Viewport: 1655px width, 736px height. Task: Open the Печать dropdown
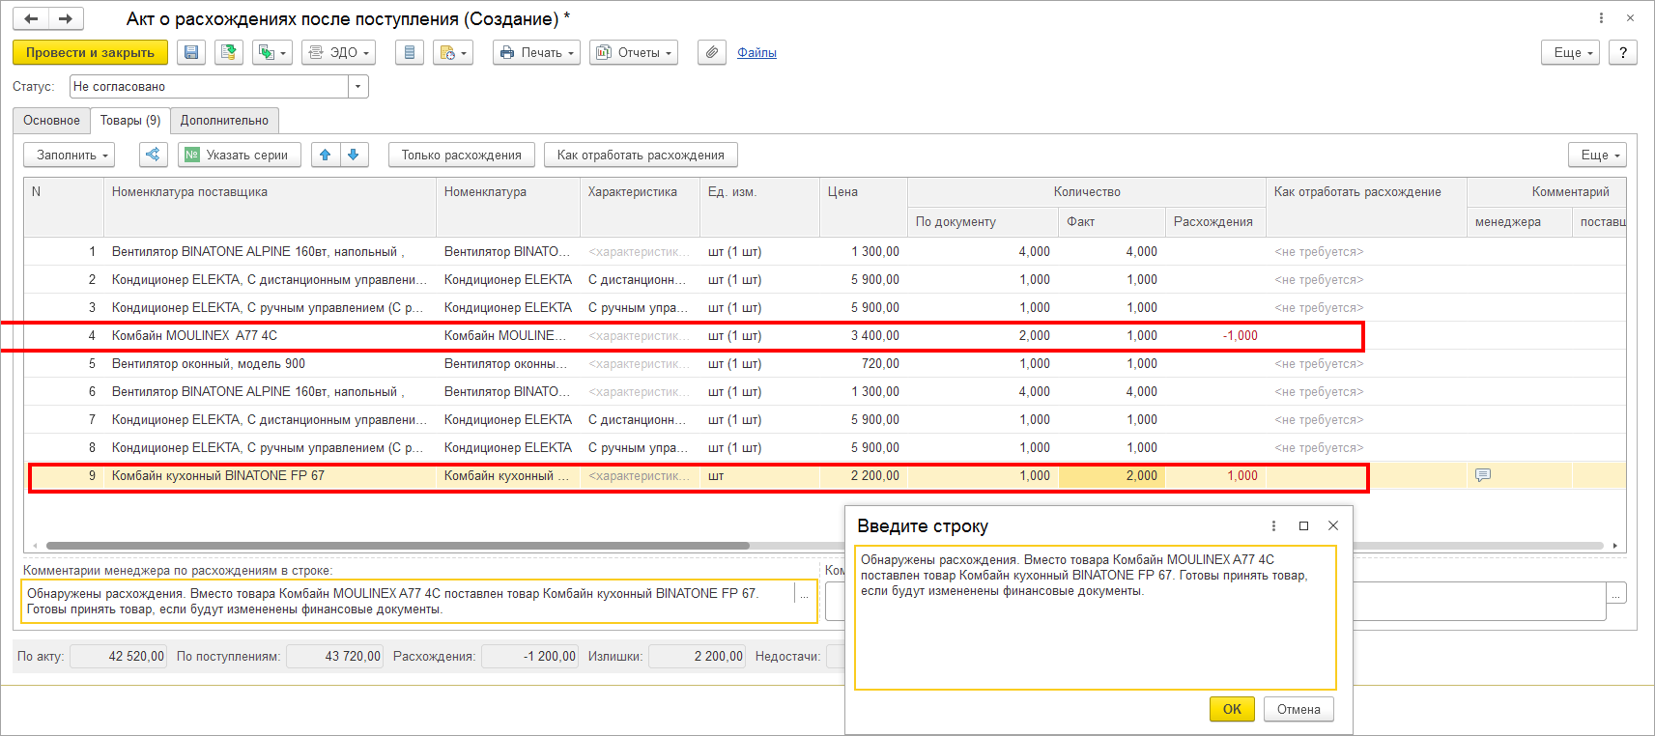point(536,52)
